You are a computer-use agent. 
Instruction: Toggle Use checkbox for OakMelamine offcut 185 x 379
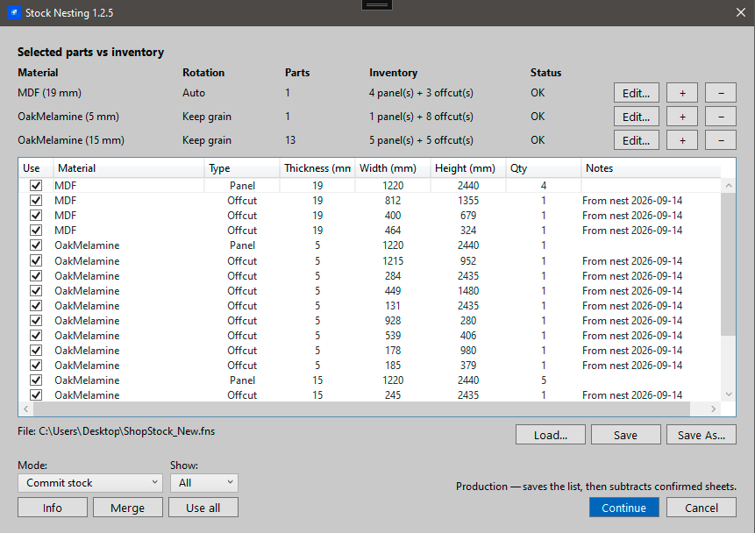coord(36,365)
